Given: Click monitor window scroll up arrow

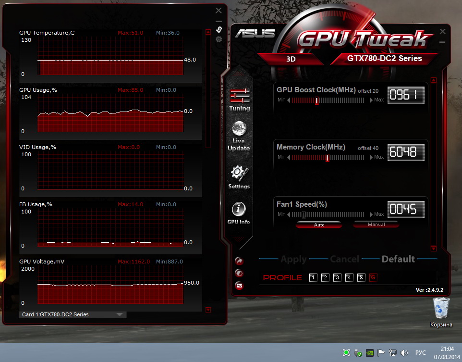Looking at the screenshot, I should point(208,32).
